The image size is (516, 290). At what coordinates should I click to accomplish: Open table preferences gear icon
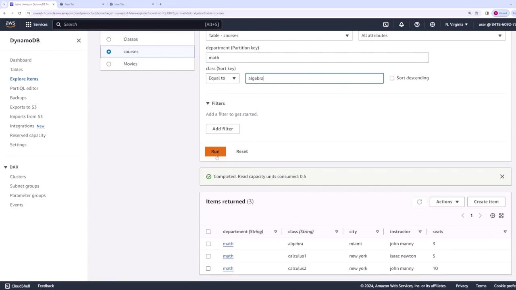[493, 215]
